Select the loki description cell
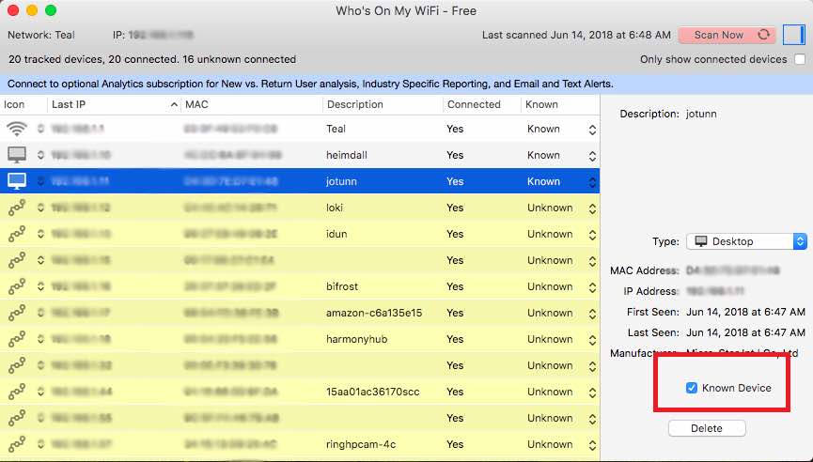The height and width of the screenshot is (462, 813). (335, 208)
